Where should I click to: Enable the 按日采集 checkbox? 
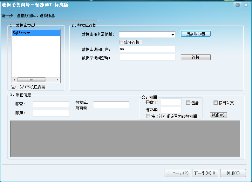215,103
